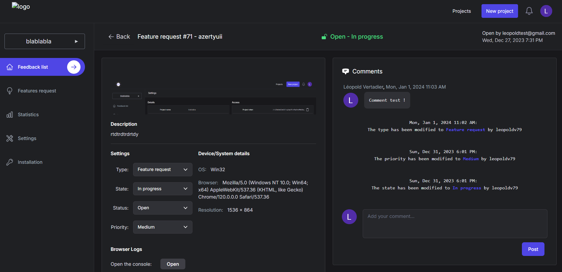This screenshot has height=272, width=562.
Task: Open the user avatar menu in header
Action: pos(546,11)
